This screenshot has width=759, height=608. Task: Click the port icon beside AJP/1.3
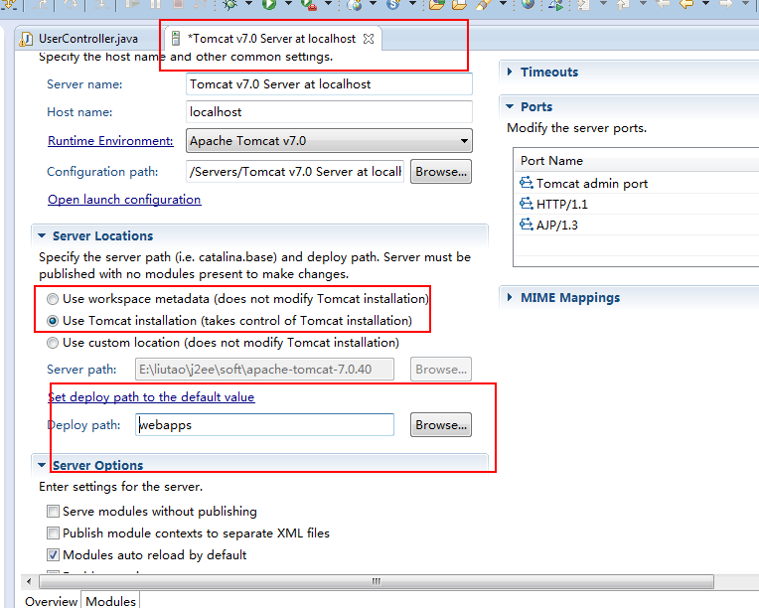[527, 225]
